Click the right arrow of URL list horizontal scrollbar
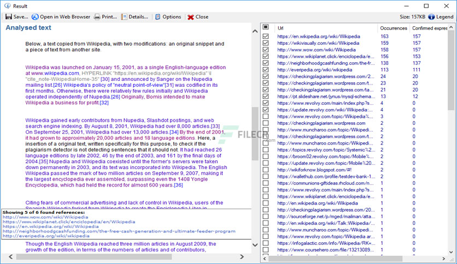 tap(443, 259)
